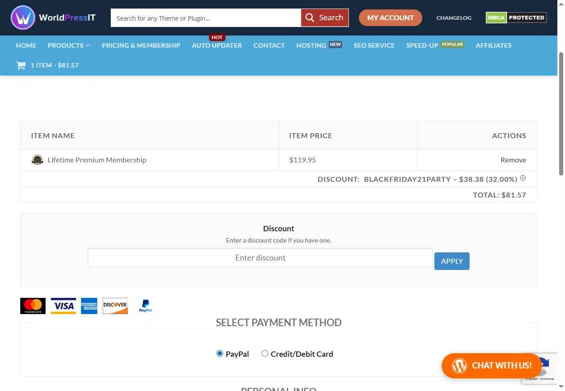The height and width of the screenshot is (391, 565).
Task: Open the Changelog link
Action: [454, 18]
